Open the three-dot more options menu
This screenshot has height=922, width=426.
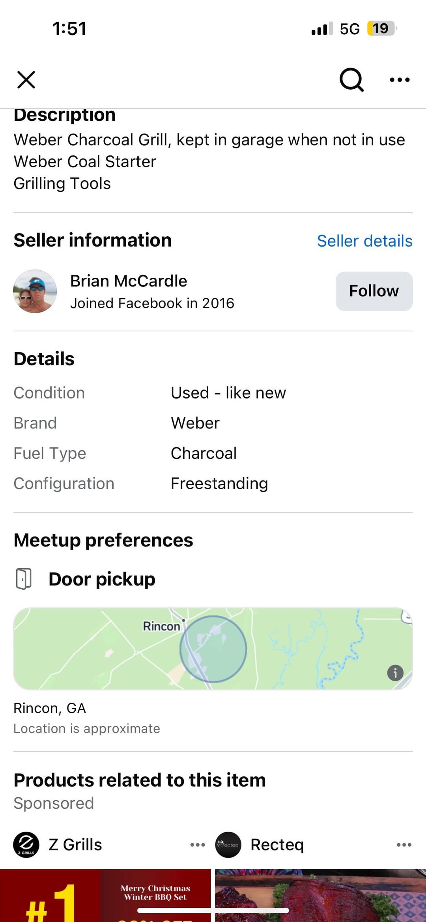pos(399,80)
